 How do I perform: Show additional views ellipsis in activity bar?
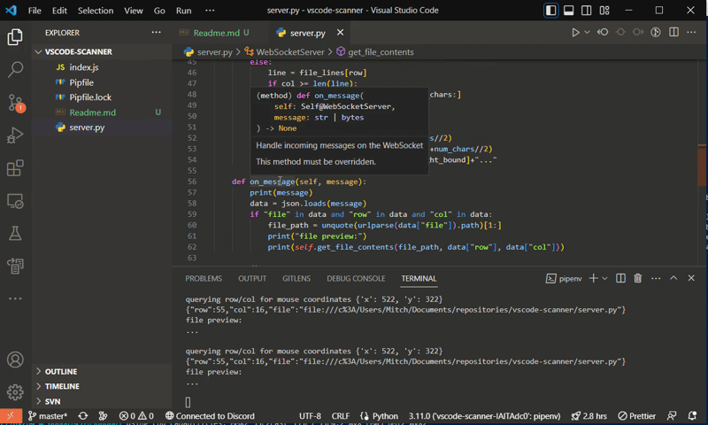(15, 298)
